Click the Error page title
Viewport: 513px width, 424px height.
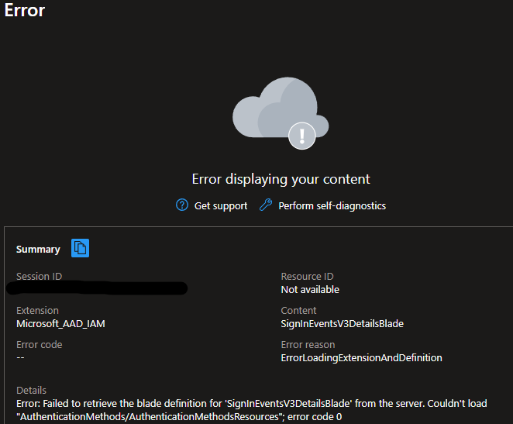pyautogui.click(x=25, y=10)
